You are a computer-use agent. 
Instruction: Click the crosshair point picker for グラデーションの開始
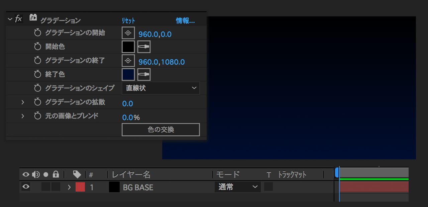(128, 33)
